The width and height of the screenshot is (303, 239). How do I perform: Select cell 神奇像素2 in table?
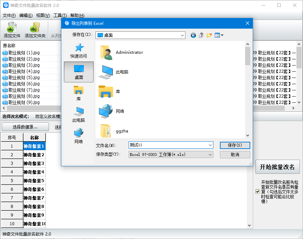click(x=34, y=155)
